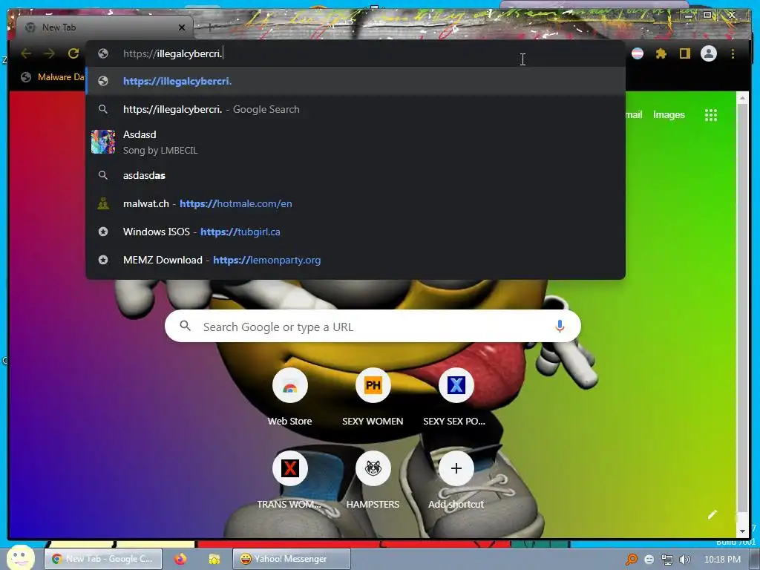Image resolution: width=760 pixels, height=570 pixels.
Task: Select Windows ISOS bookmark suggestion
Action: click(x=356, y=232)
